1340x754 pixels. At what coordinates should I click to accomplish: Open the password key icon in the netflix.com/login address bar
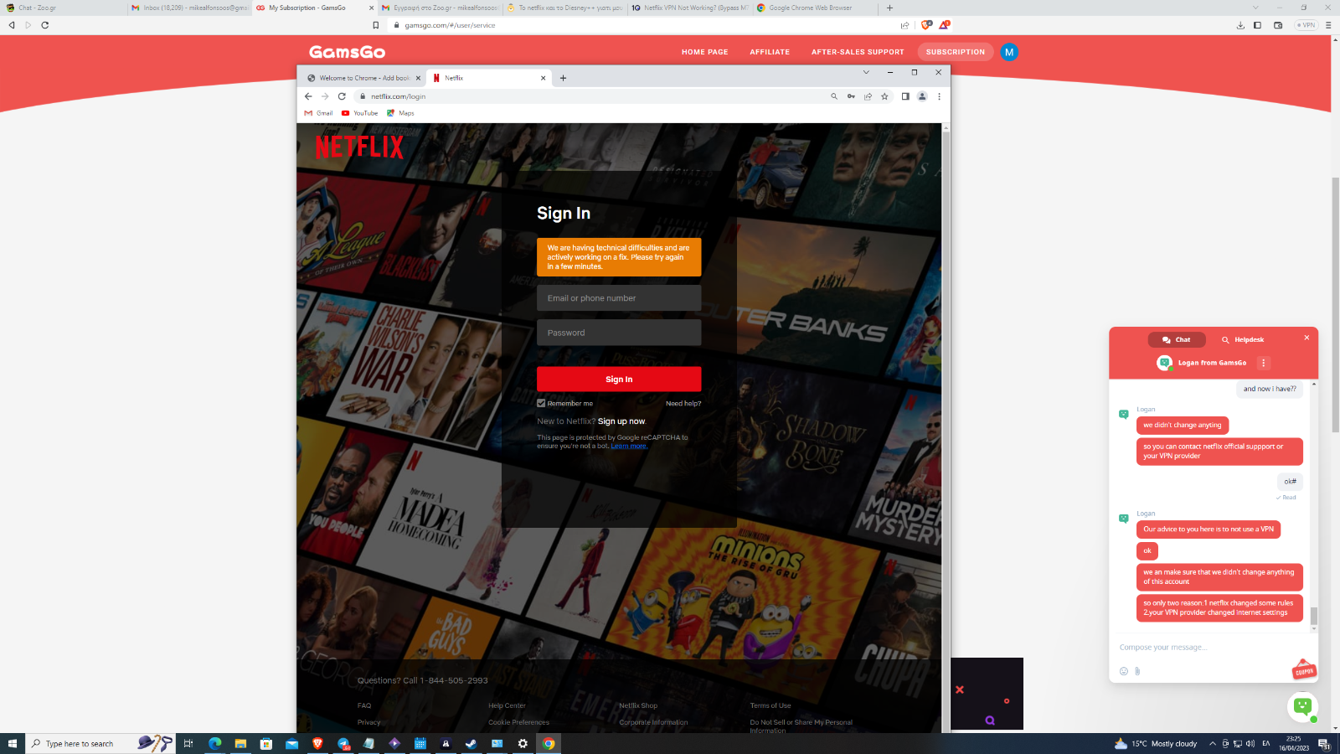click(851, 96)
